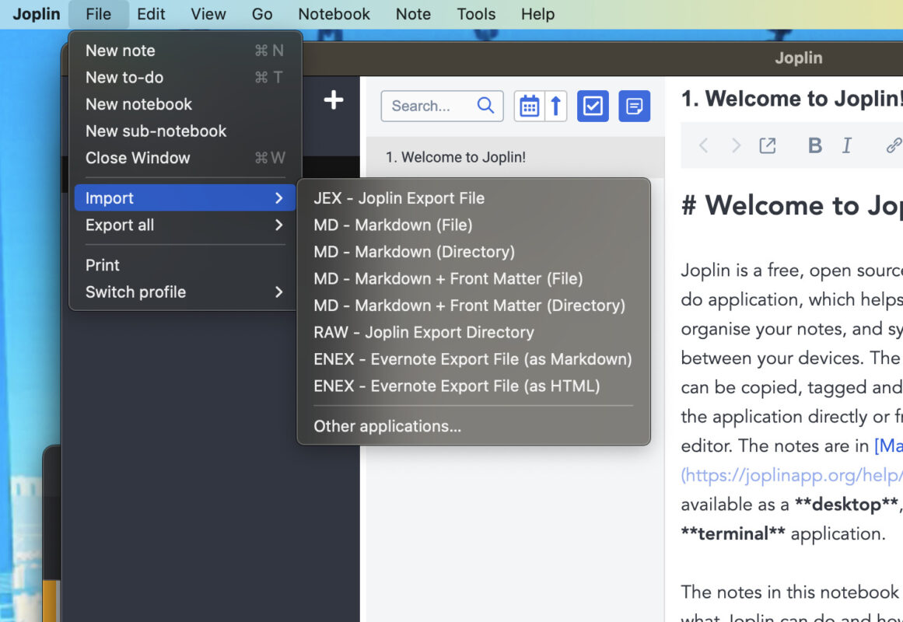This screenshot has width=903, height=622.
Task: Click the blue new note button
Action: pos(634,107)
